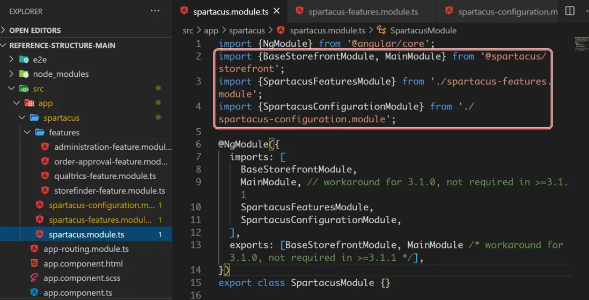
Task: Click Angular icon of app.component.ts
Action: click(x=34, y=292)
